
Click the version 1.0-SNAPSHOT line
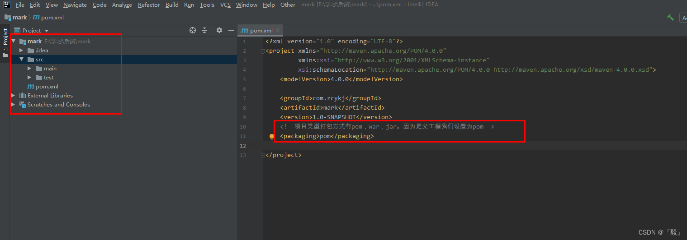(x=336, y=117)
